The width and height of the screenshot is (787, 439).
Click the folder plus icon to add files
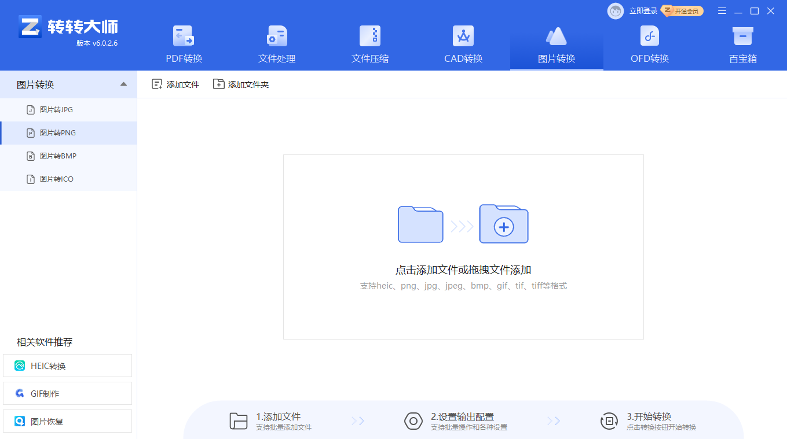[x=503, y=224]
